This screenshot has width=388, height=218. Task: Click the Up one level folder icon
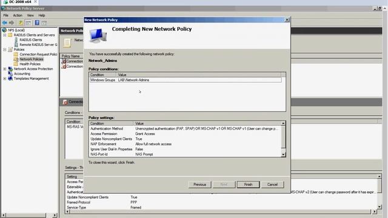(21, 23)
